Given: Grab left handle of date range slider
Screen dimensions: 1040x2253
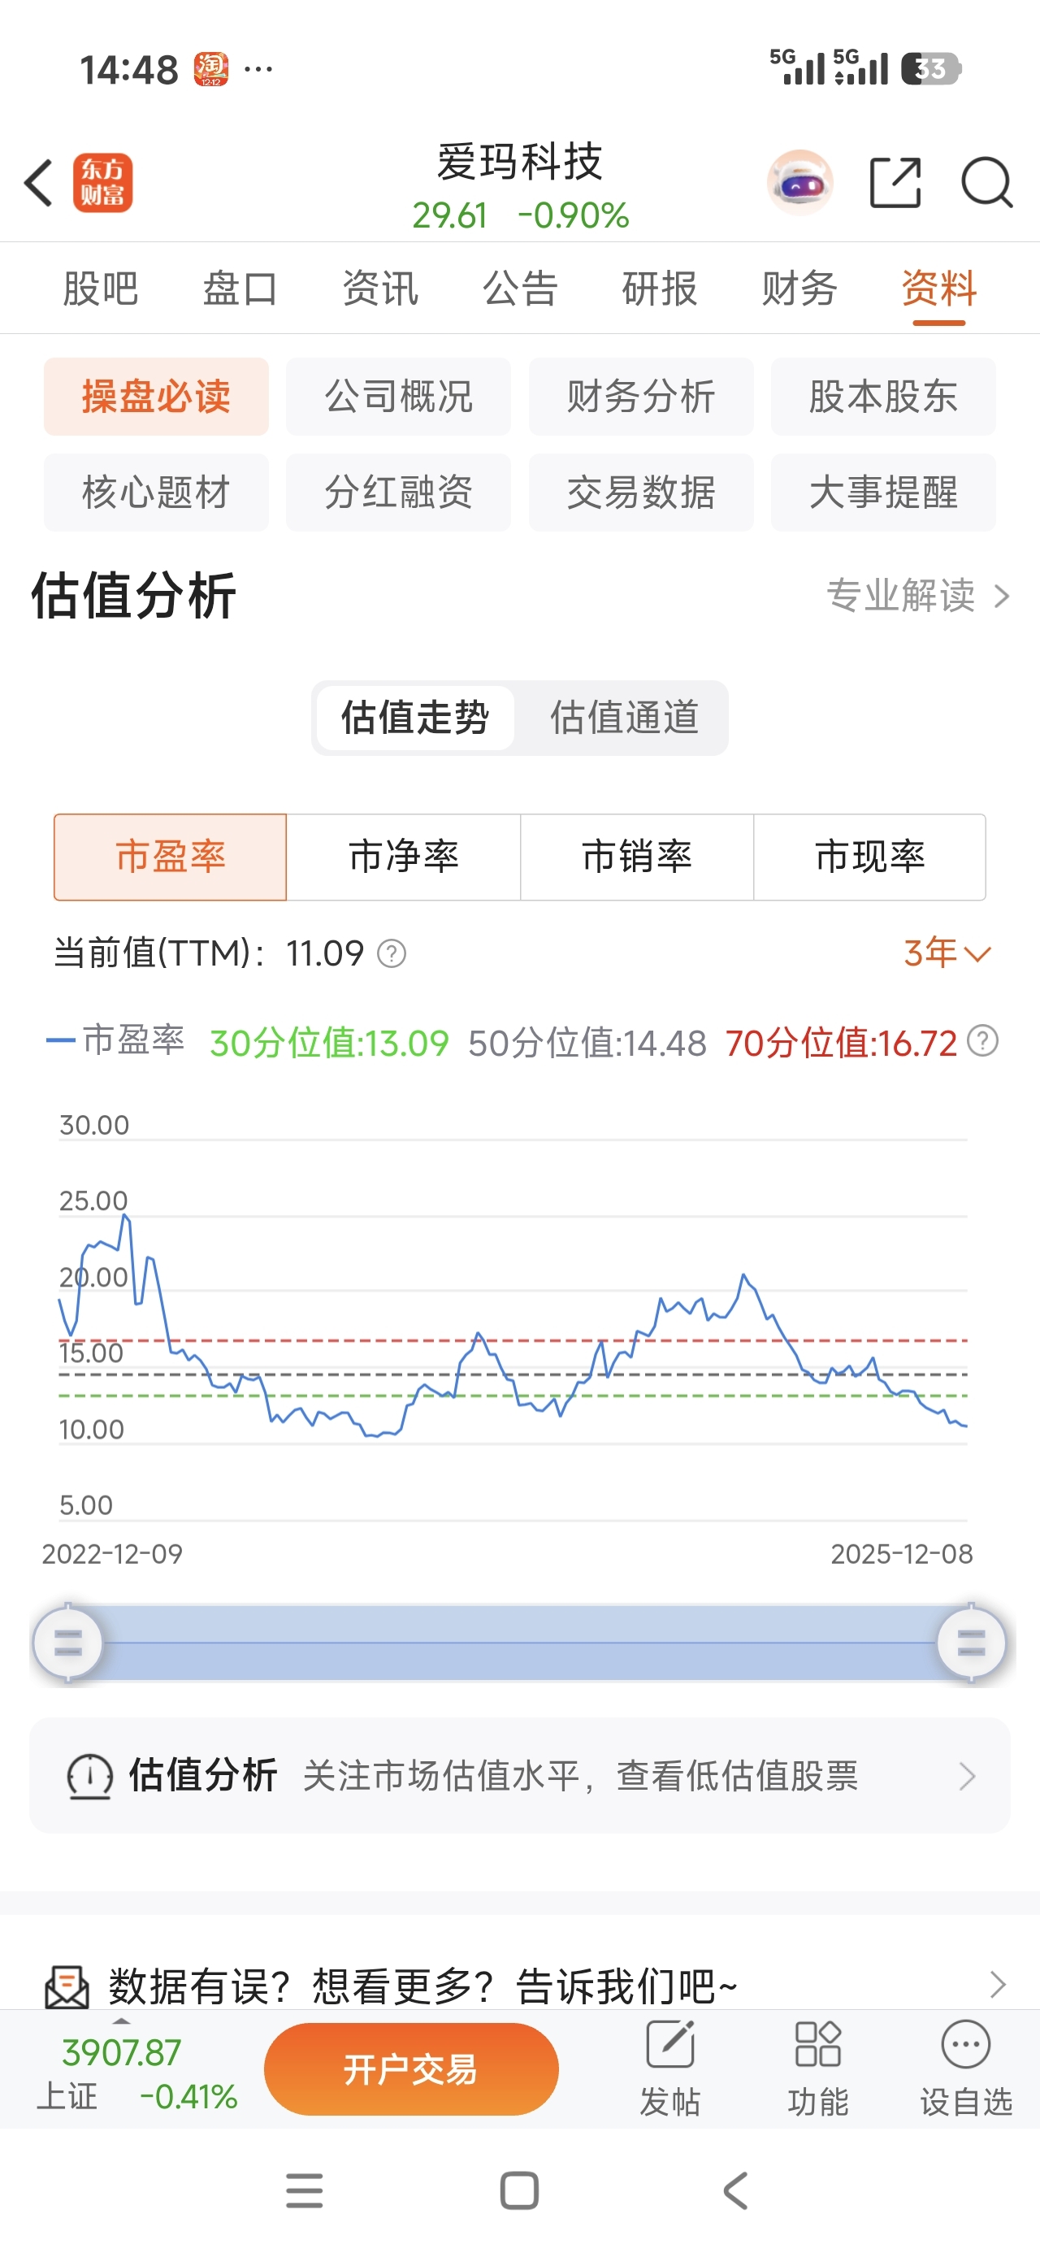Looking at the screenshot, I should 67,1643.
